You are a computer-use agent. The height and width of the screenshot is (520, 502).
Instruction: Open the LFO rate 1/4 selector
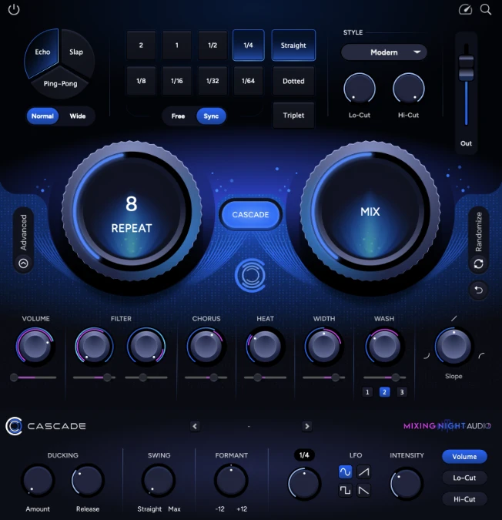pos(304,455)
